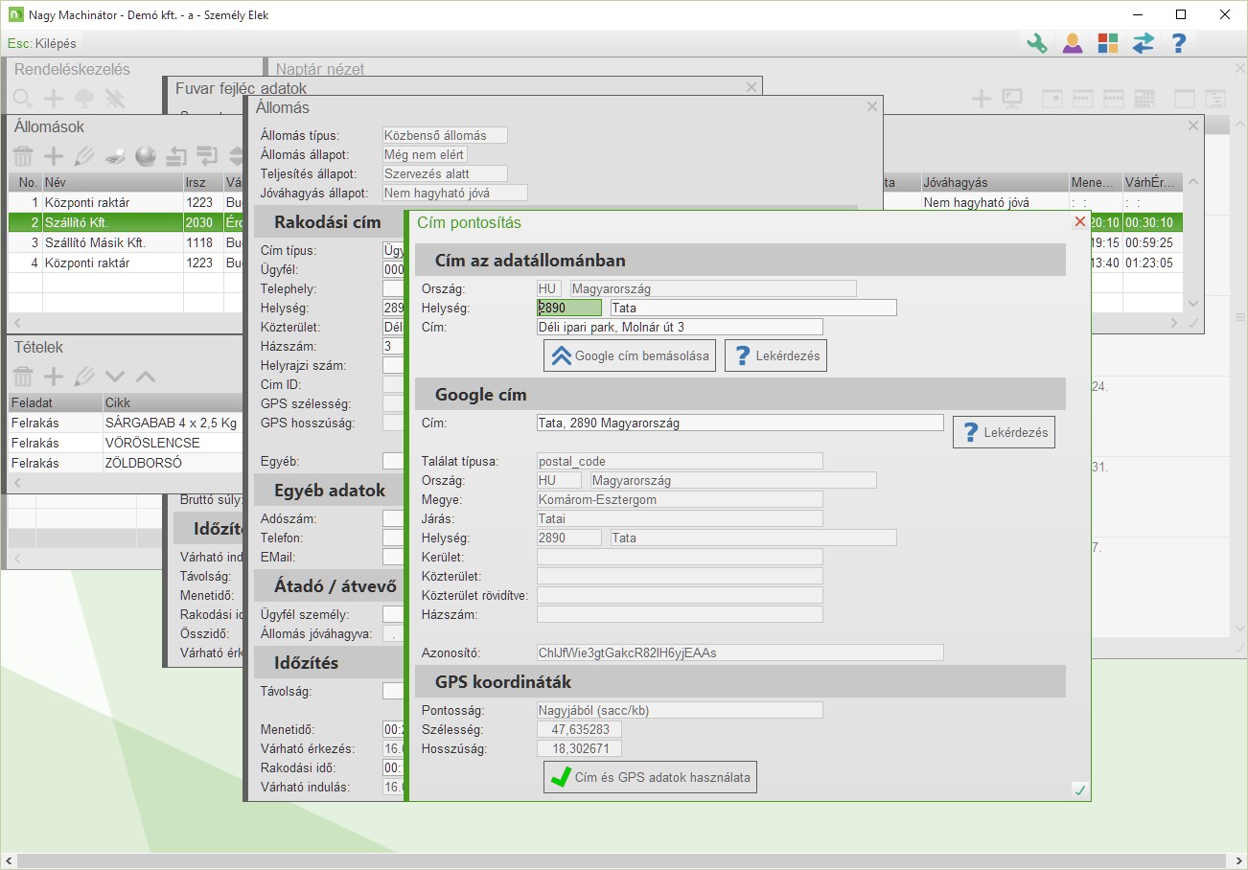1248x870 pixels.
Task: Open settings with the green wrench icon
Action: click(1036, 43)
